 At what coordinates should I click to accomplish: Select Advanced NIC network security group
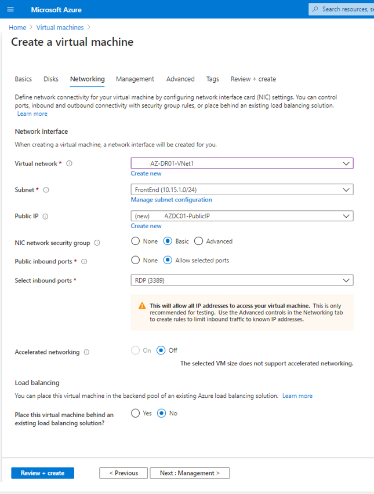click(x=199, y=241)
